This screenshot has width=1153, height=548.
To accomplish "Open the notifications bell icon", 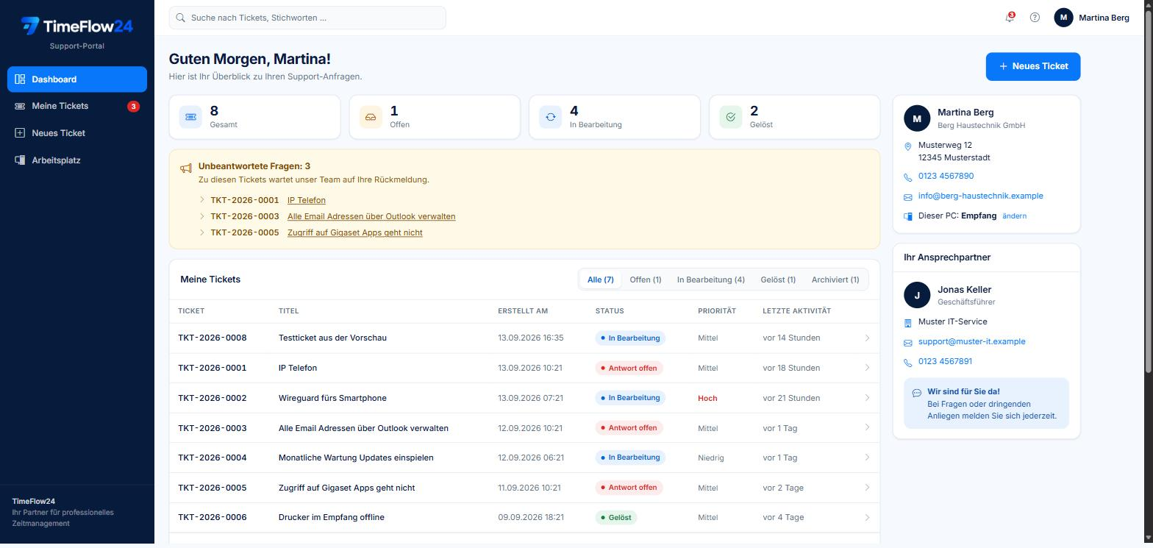I will pos(1010,18).
